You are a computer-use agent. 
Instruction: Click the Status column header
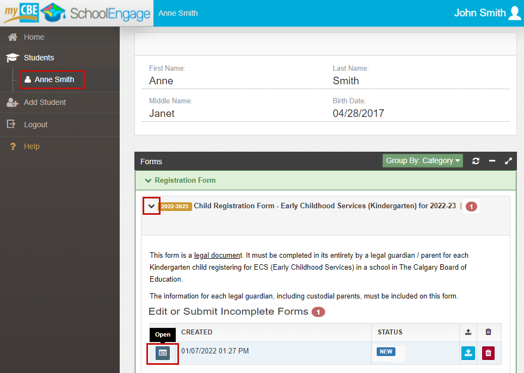click(390, 332)
